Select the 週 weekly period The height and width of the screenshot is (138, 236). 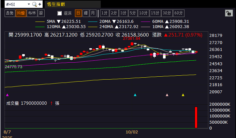coord(86,13)
